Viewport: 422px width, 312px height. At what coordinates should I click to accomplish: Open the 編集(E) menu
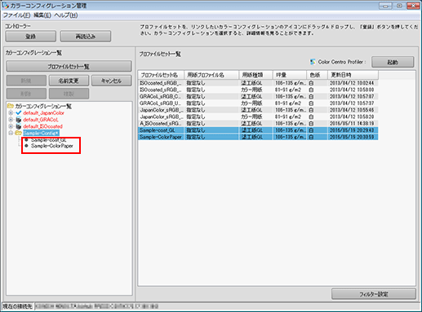click(x=42, y=15)
